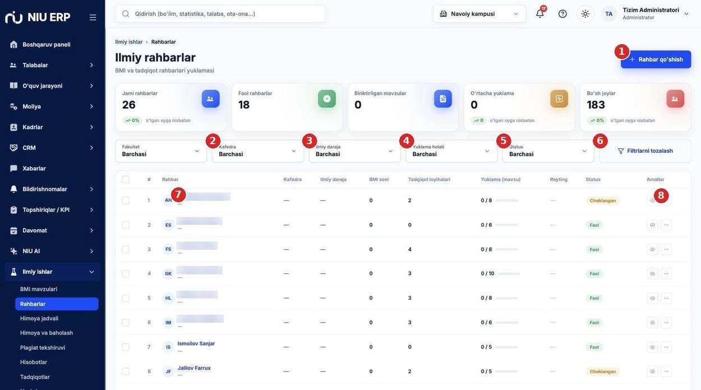Open the Kafedra filter dropdown

[258, 151]
